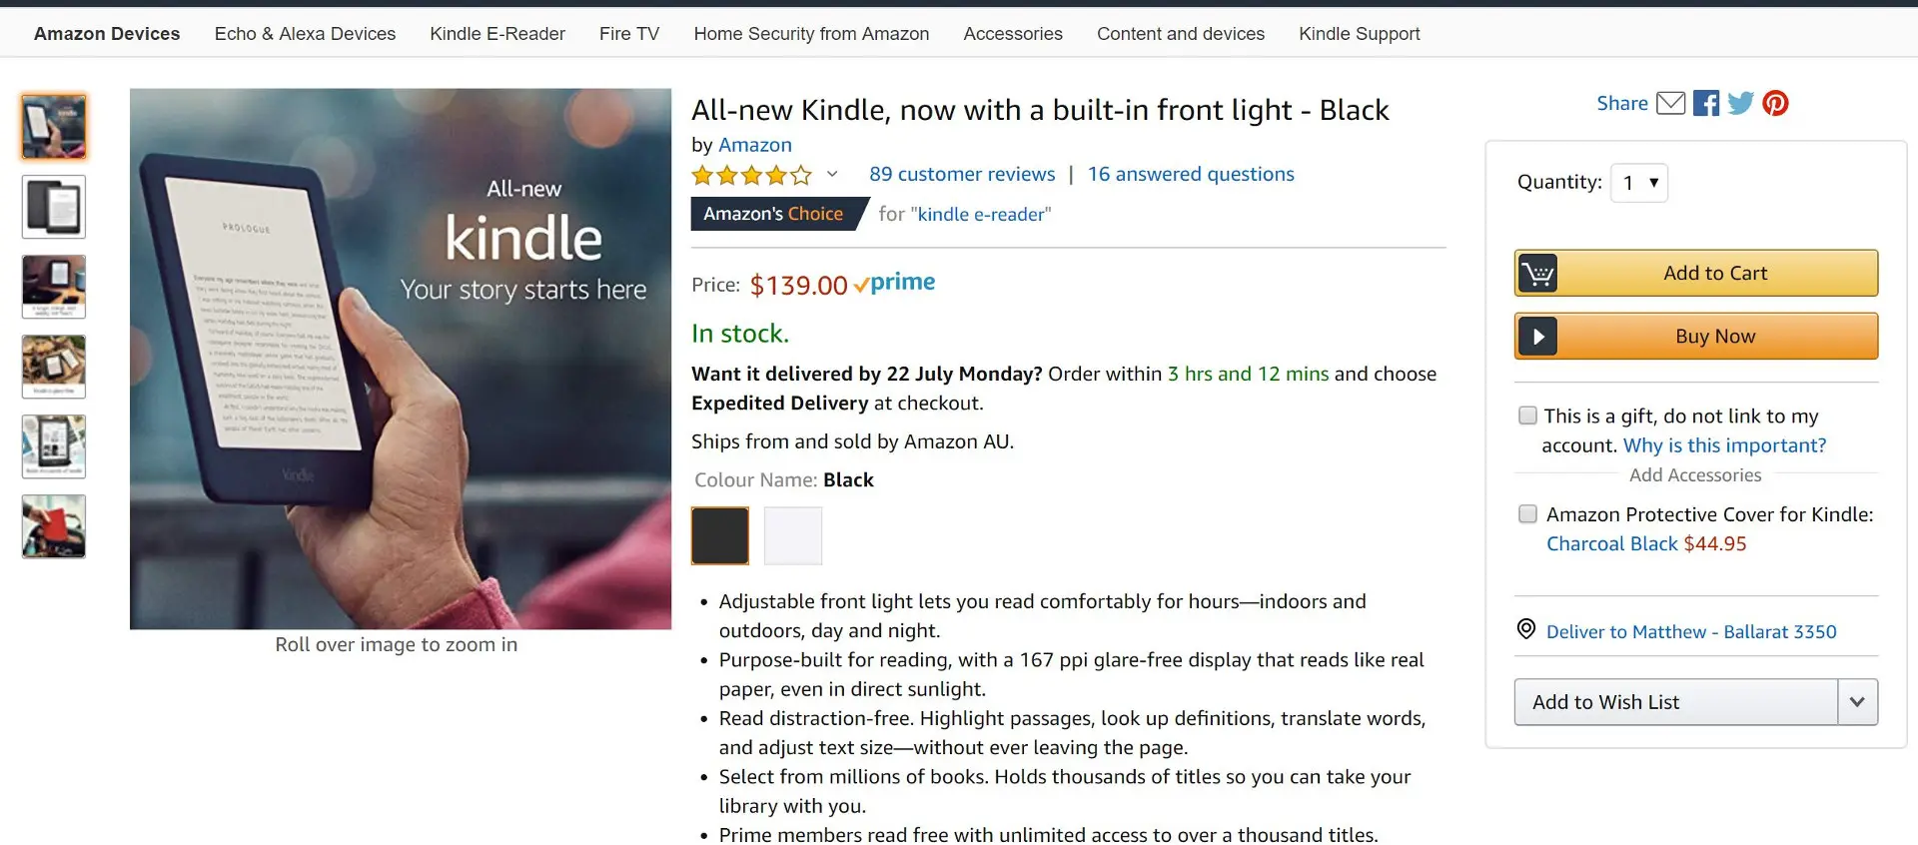
Task: Open the Kindle E-Reader menu item
Action: (x=497, y=34)
